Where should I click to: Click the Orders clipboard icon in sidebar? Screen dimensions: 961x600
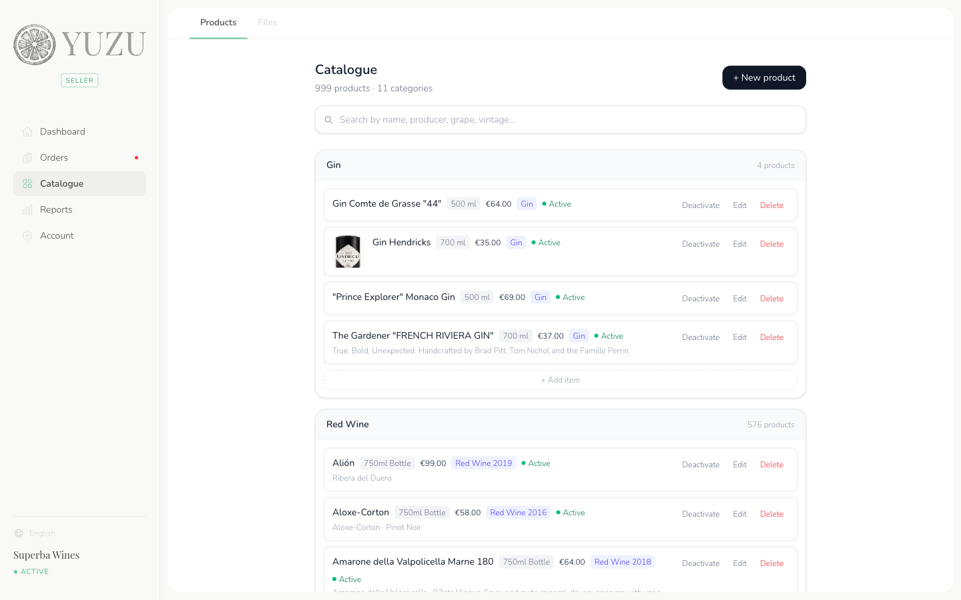(27, 158)
